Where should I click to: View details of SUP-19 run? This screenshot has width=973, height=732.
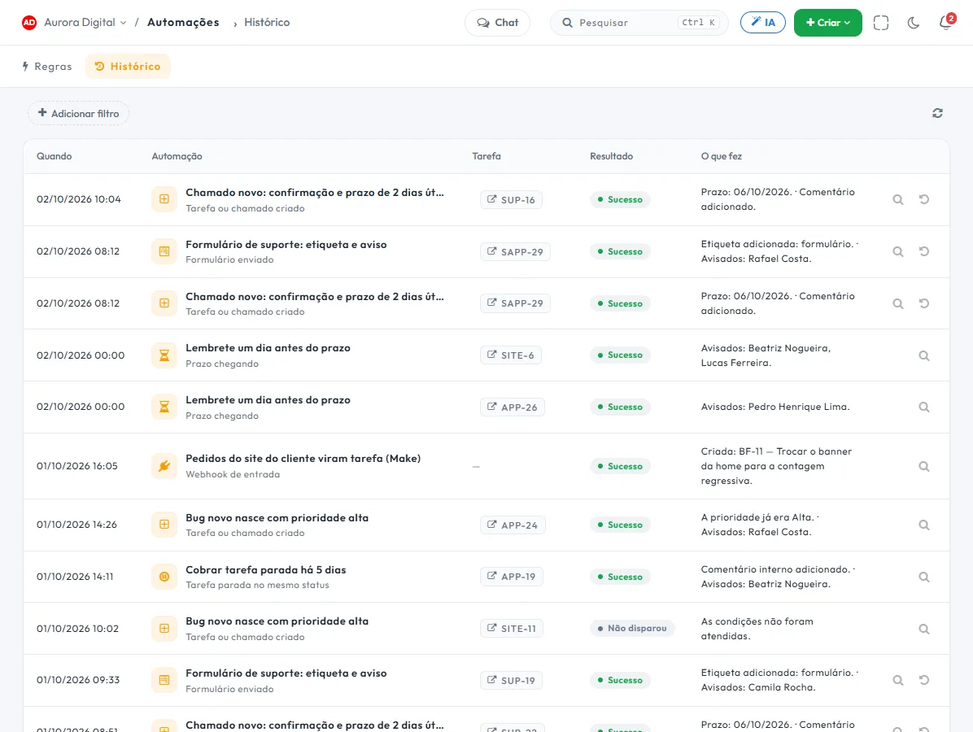tap(898, 681)
